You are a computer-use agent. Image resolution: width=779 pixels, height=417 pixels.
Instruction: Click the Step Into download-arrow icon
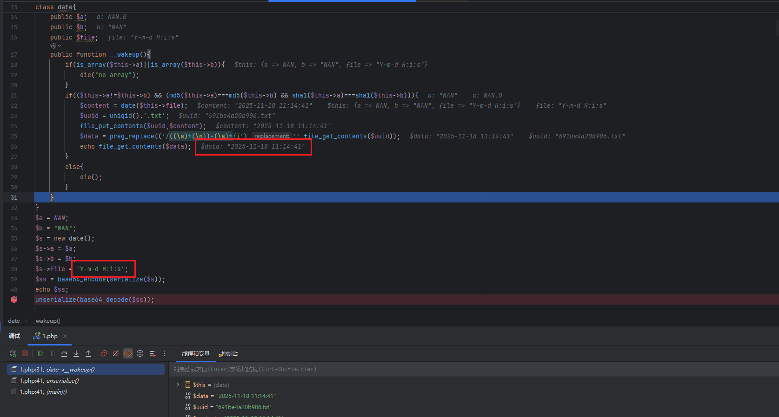coord(76,354)
